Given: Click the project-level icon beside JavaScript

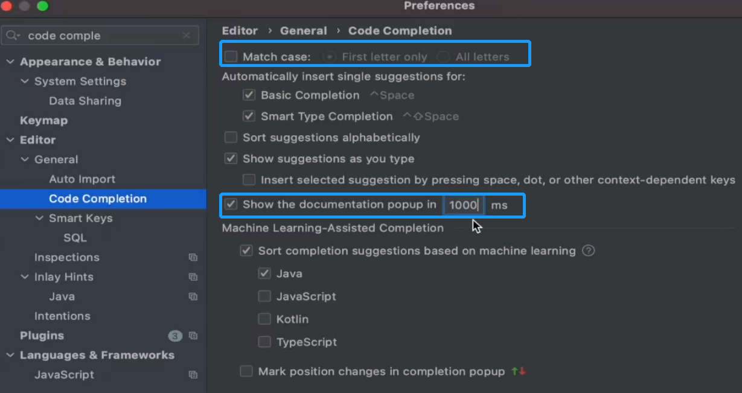Looking at the screenshot, I should (x=193, y=375).
